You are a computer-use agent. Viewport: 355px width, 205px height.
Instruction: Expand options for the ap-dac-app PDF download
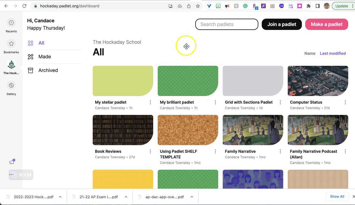(x=192, y=197)
